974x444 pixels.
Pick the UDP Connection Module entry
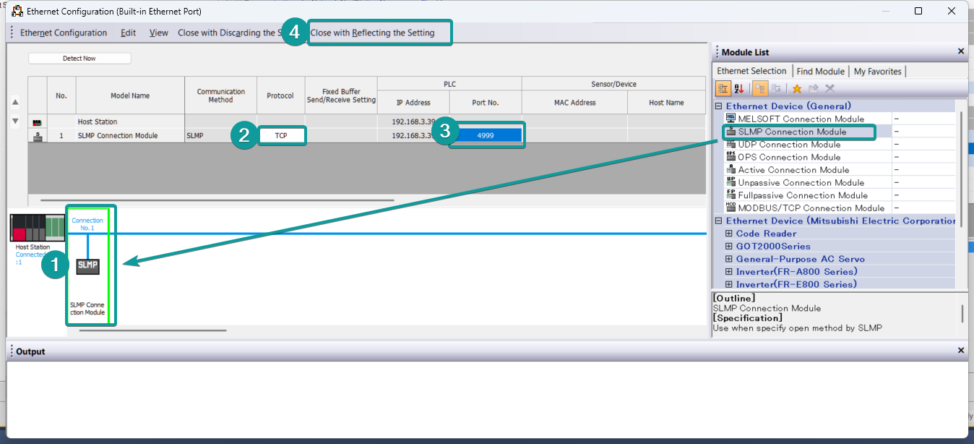(x=789, y=145)
